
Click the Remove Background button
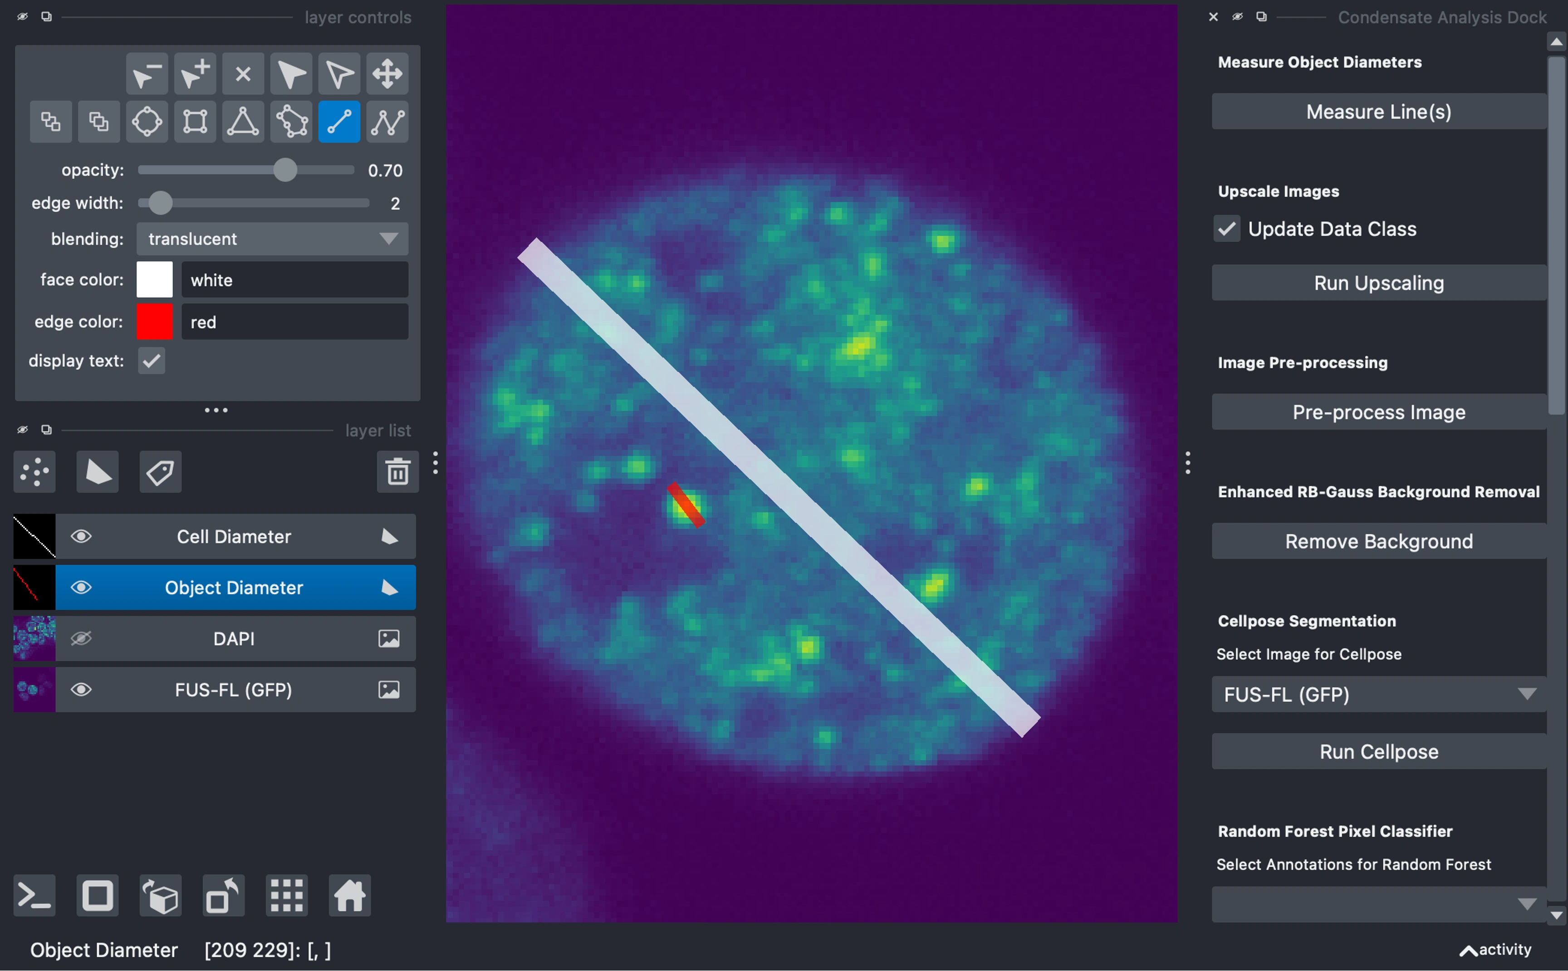pyautogui.click(x=1379, y=541)
